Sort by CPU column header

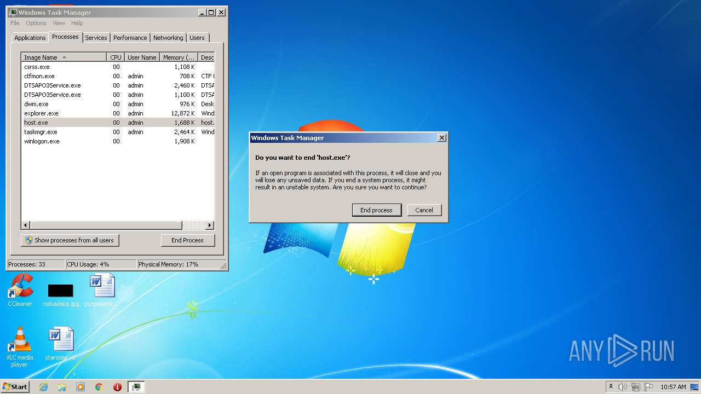coord(116,57)
